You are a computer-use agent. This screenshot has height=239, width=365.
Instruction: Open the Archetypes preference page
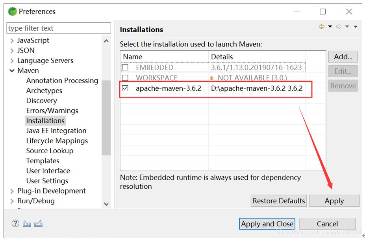44,90
